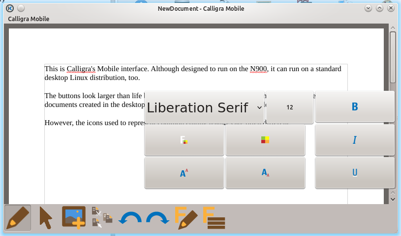Apply superscript formatting
Viewport: 401px width, 236px height.
point(184,173)
